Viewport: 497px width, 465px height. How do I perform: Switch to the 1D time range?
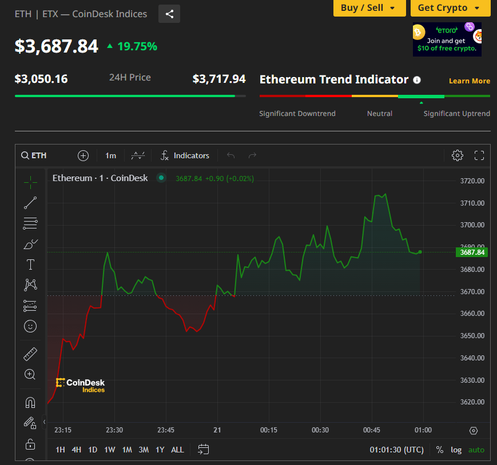click(x=93, y=450)
